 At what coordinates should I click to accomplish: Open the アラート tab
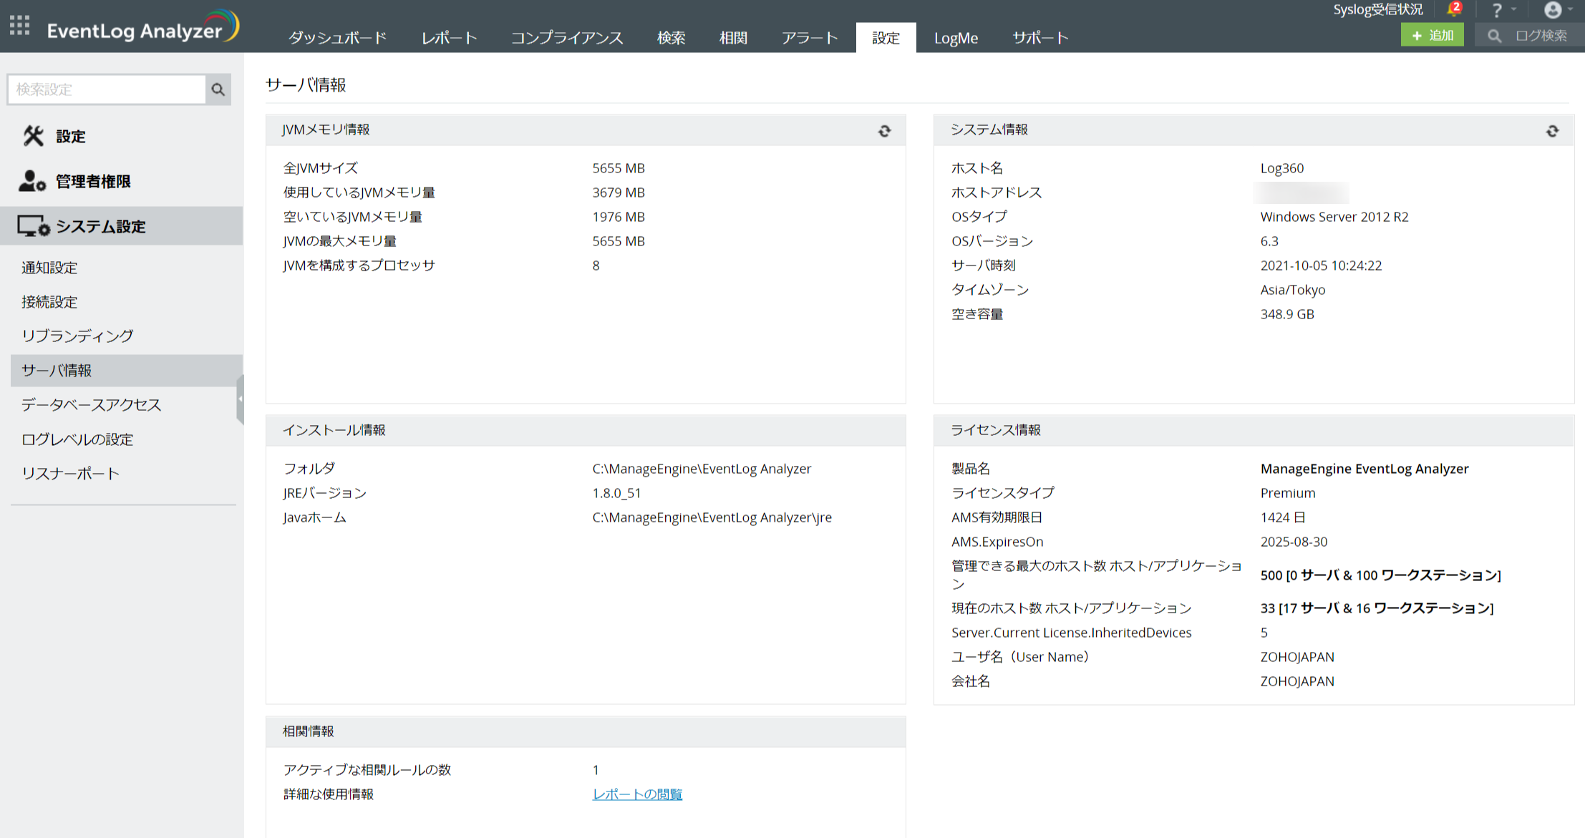[x=810, y=37]
